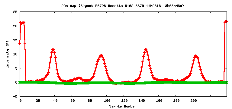Click the small red bump near sample 68

[x=79, y=78]
